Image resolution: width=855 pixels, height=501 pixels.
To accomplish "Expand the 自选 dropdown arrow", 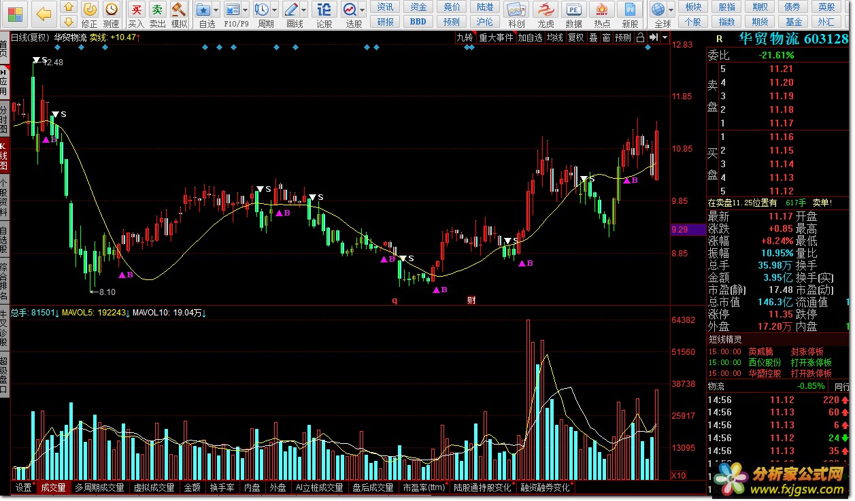I will pos(216,11).
